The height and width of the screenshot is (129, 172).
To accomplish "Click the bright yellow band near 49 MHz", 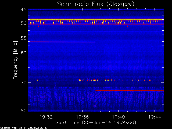I will point(96,20).
